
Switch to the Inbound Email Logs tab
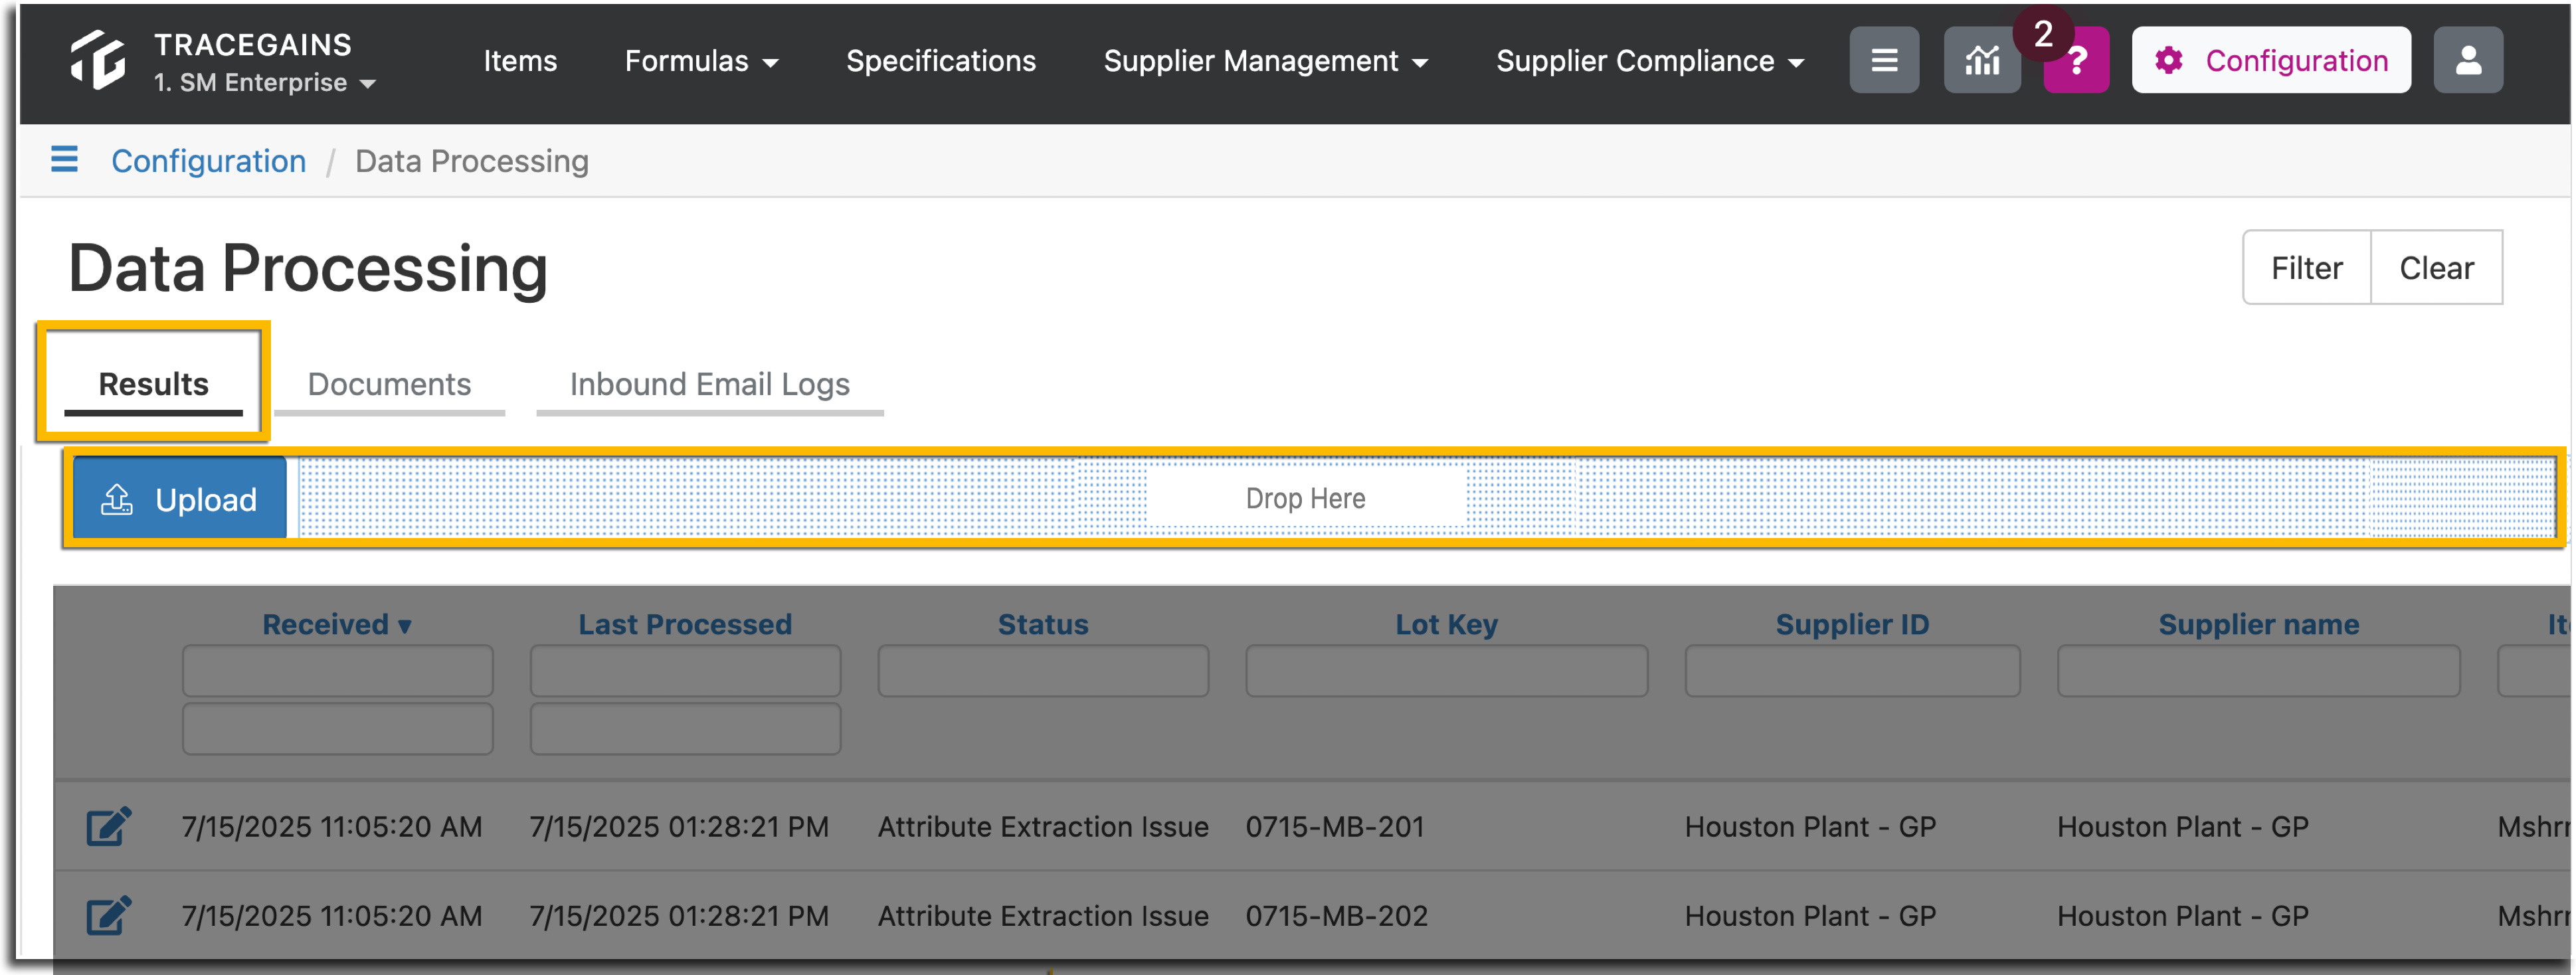tap(709, 384)
